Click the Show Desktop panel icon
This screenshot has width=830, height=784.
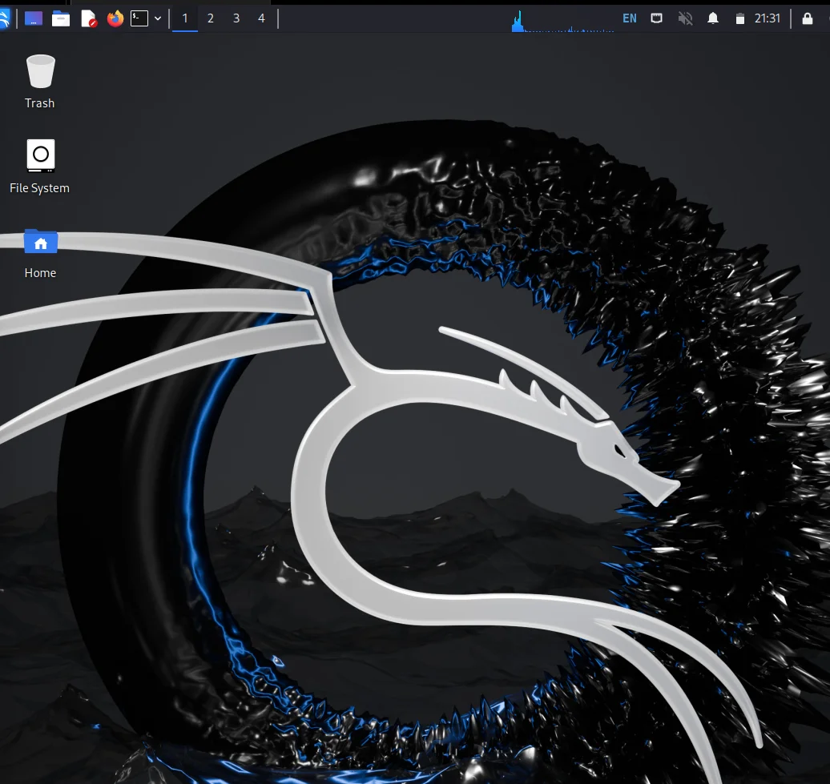tap(34, 18)
